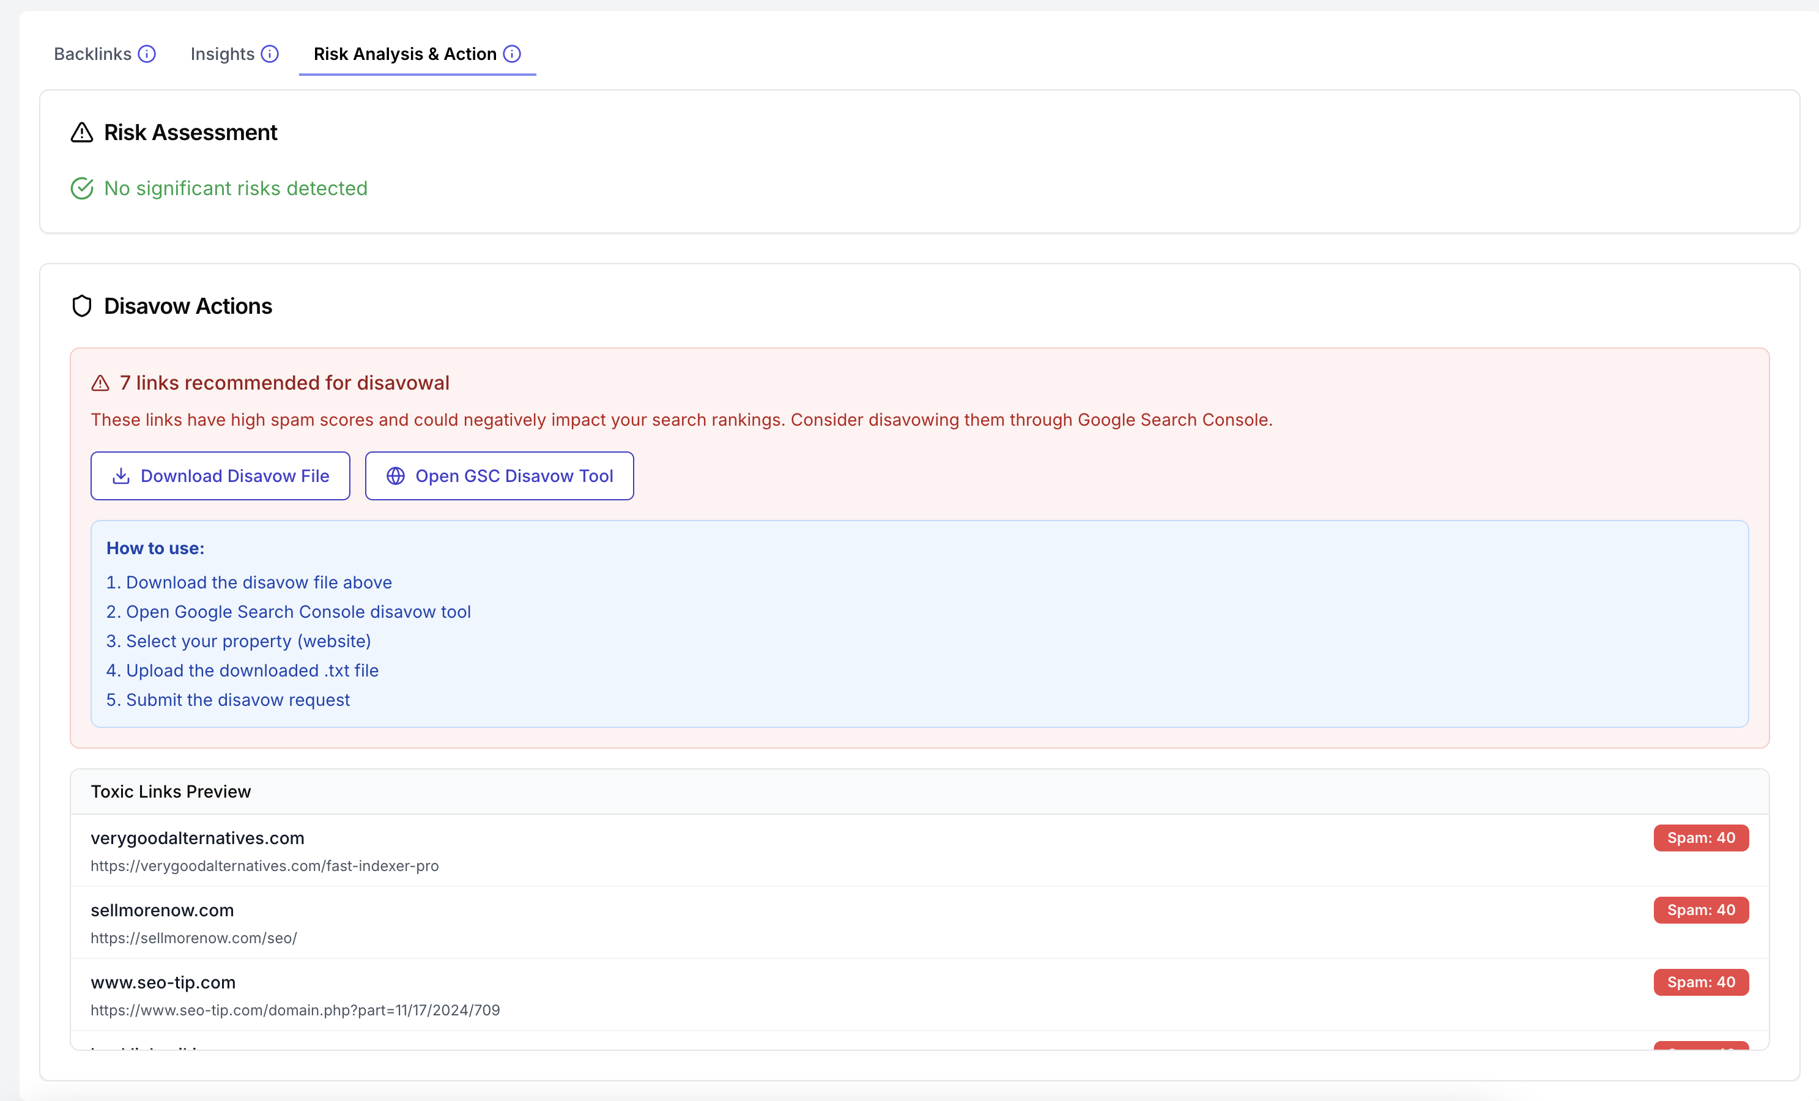The width and height of the screenshot is (1819, 1101).
Task: Click the Spam: 40 badge for sellmorenow.com
Action: pyautogui.click(x=1701, y=910)
